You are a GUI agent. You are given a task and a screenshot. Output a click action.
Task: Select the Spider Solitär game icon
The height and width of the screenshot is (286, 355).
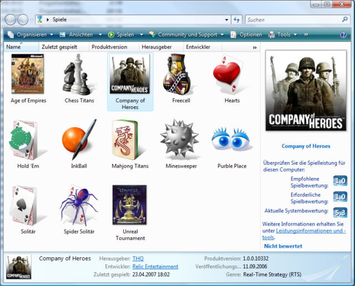pos(79,205)
